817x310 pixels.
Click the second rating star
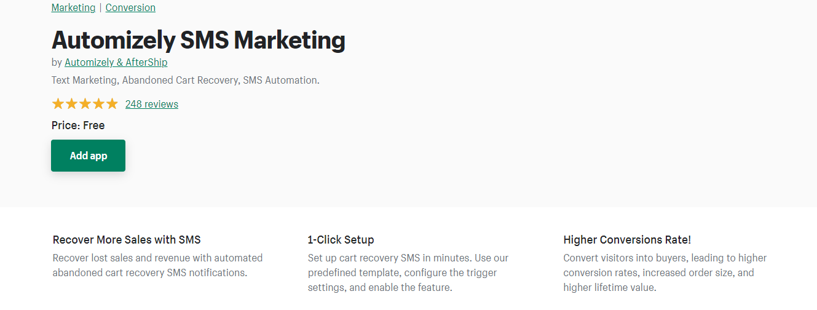click(71, 104)
